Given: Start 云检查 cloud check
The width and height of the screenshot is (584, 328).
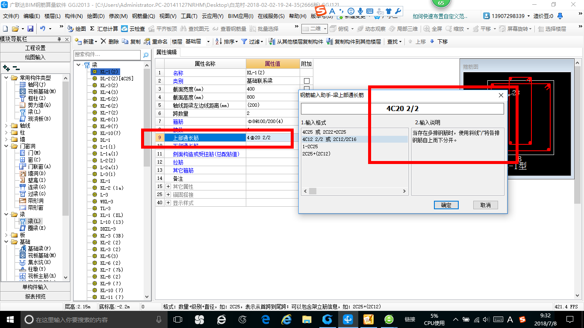Looking at the screenshot, I should 133,29.
